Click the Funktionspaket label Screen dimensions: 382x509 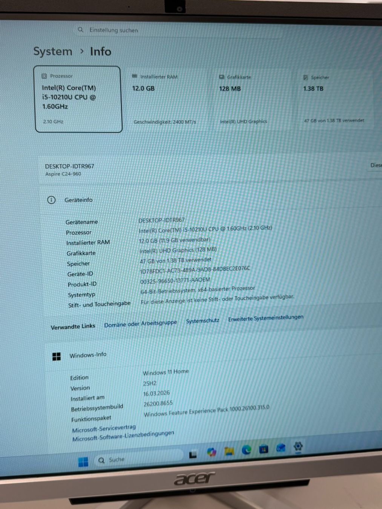pos(91,419)
